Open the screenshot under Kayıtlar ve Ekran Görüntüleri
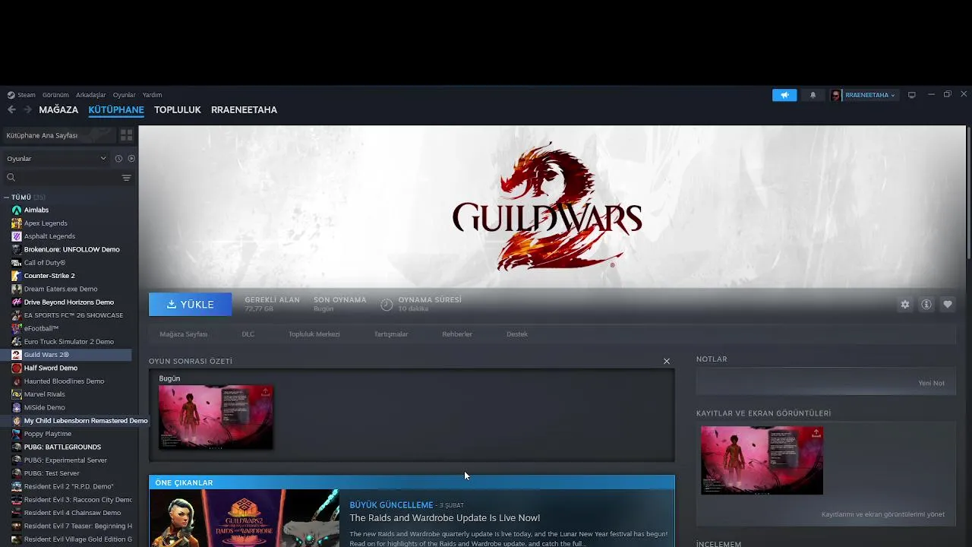 coord(762,460)
